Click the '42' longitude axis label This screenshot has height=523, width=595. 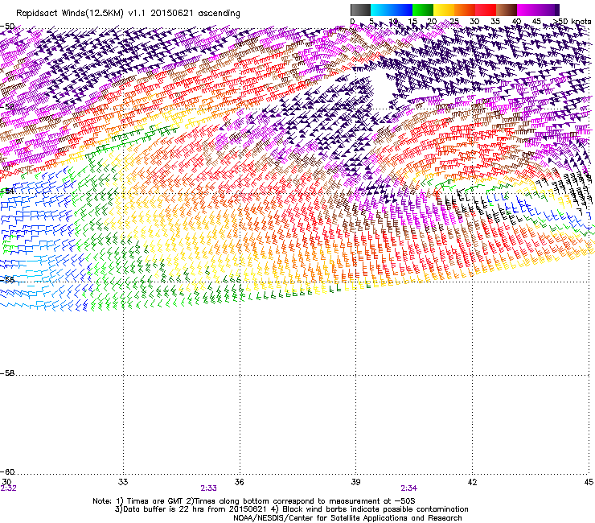(472, 482)
